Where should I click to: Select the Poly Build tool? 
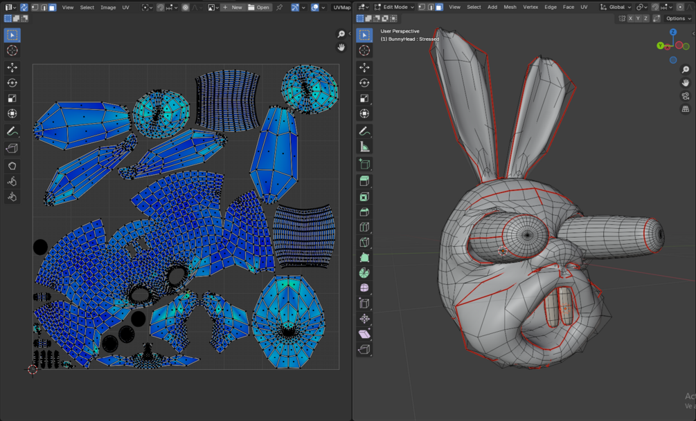click(x=364, y=257)
